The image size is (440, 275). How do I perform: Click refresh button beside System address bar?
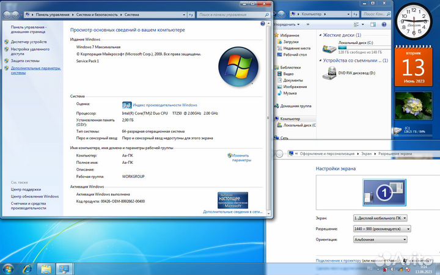191,15
